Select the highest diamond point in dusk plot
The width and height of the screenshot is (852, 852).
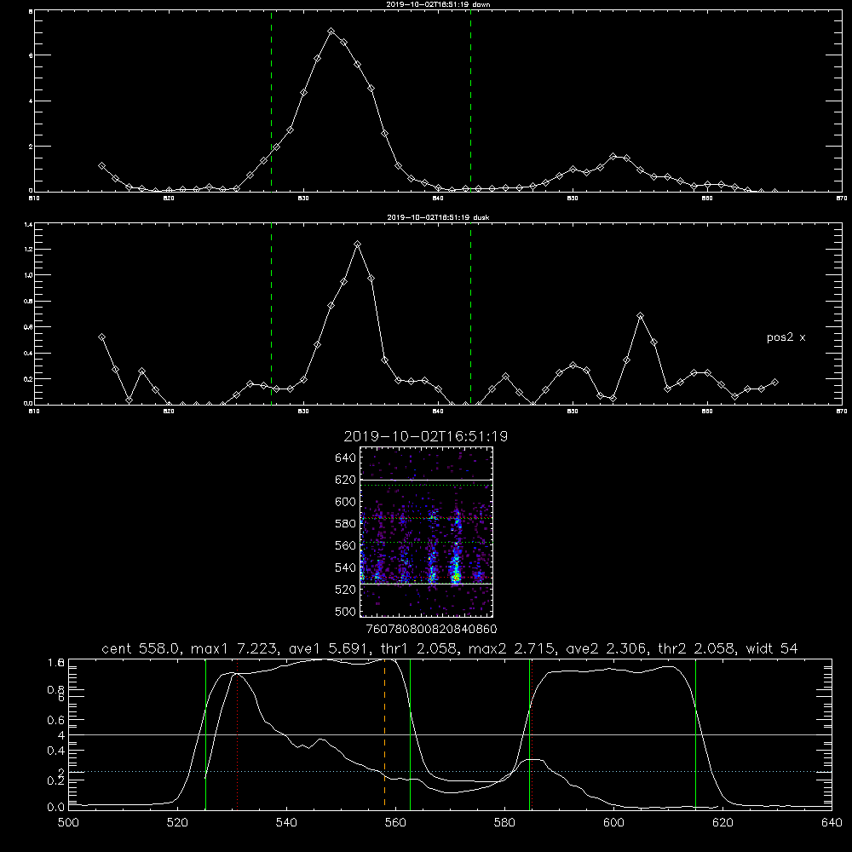pyautogui.click(x=357, y=245)
